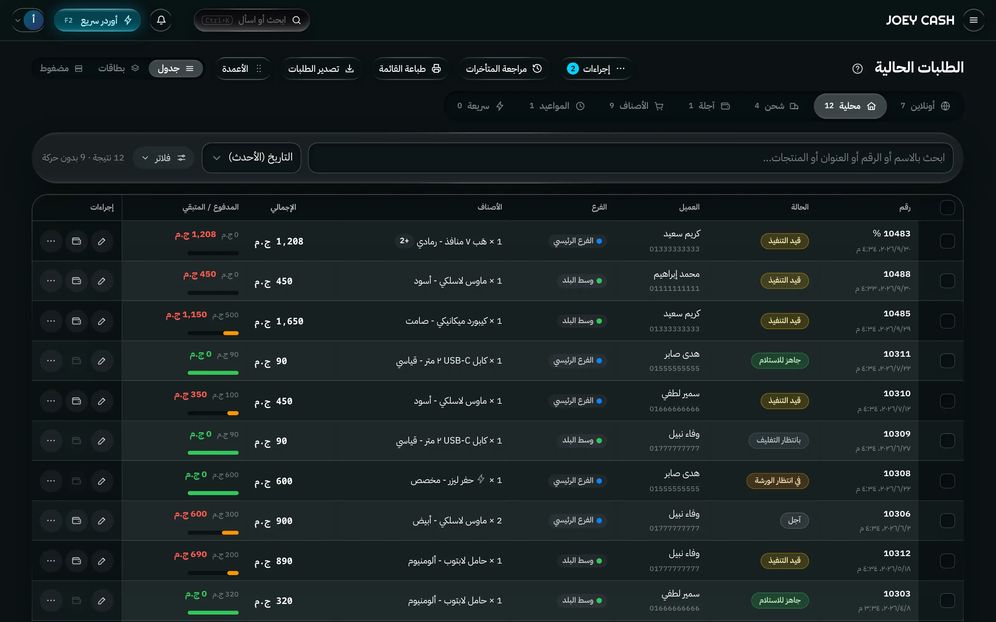996x622 pixels.
Task: Open the more options dots for order 10303
Action: [x=51, y=601]
